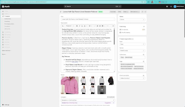
Task: Click the Theme template settings icon
Action: coord(143,76)
